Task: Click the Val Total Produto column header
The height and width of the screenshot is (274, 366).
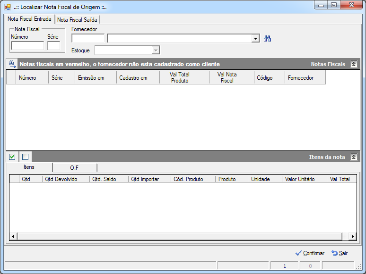Action: click(184, 78)
